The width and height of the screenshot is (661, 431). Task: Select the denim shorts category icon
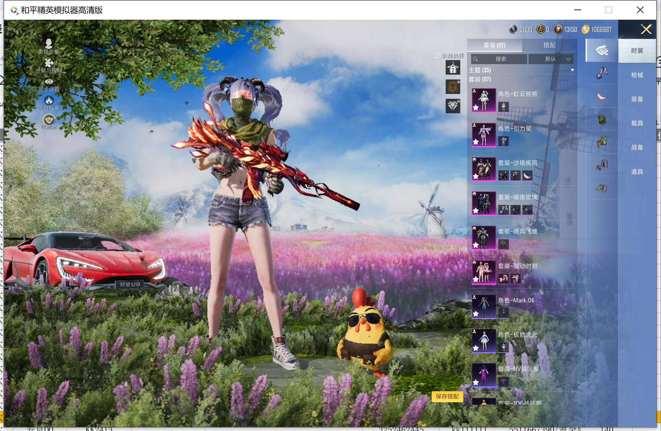602,165
